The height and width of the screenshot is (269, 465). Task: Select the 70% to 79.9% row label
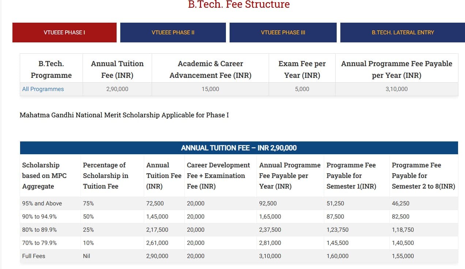pos(39,243)
